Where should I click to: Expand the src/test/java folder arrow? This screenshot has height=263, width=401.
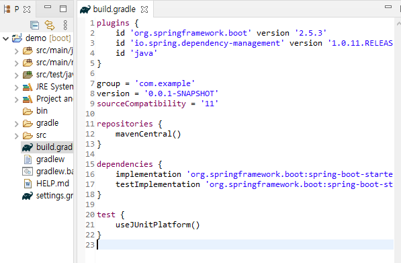pyautogui.click(x=17, y=75)
